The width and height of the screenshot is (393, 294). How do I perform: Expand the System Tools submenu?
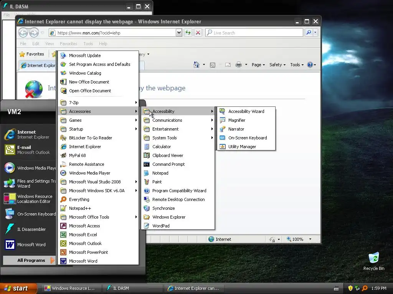[x=178, y=138]
